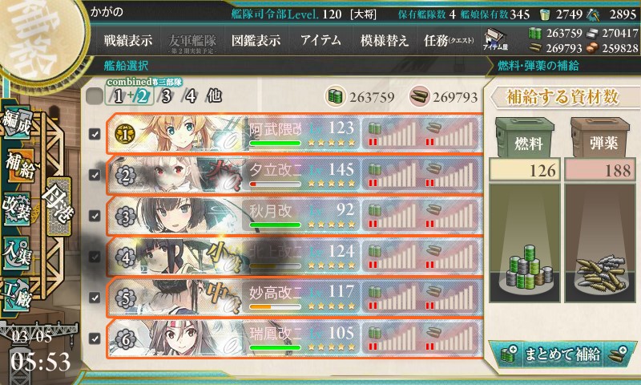This screenshot has width=641, height=385.
Task: Click the 燃料 fuel supply crate
Action: pos(525,137)
